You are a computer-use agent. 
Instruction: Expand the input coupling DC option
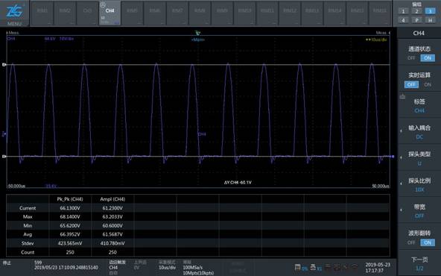pos(419,132)
